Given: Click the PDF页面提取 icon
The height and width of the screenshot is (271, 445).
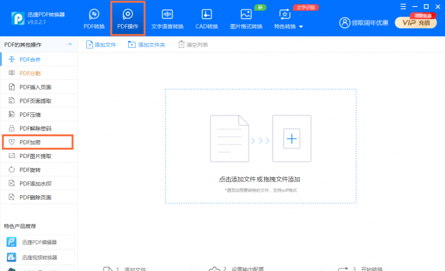Looking at the screenshot, I should [x=12, y=101].
